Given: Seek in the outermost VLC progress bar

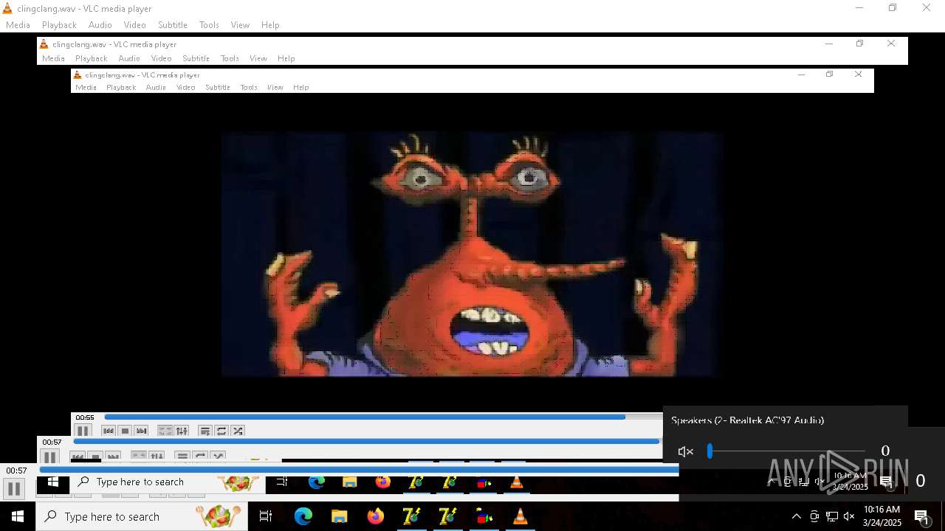Looking at the screenshot, I should tap(359, 470).
